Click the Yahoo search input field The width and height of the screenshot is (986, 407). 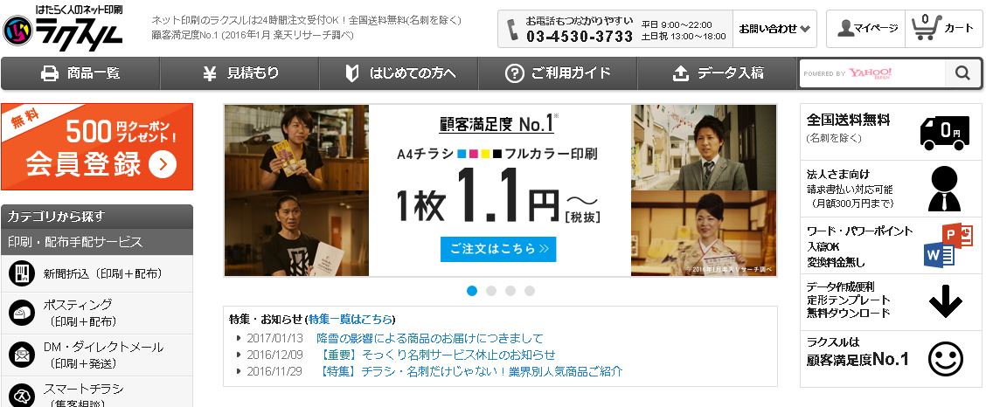pos(872,73)
